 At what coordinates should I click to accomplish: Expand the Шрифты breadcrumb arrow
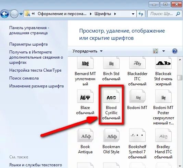115,14
